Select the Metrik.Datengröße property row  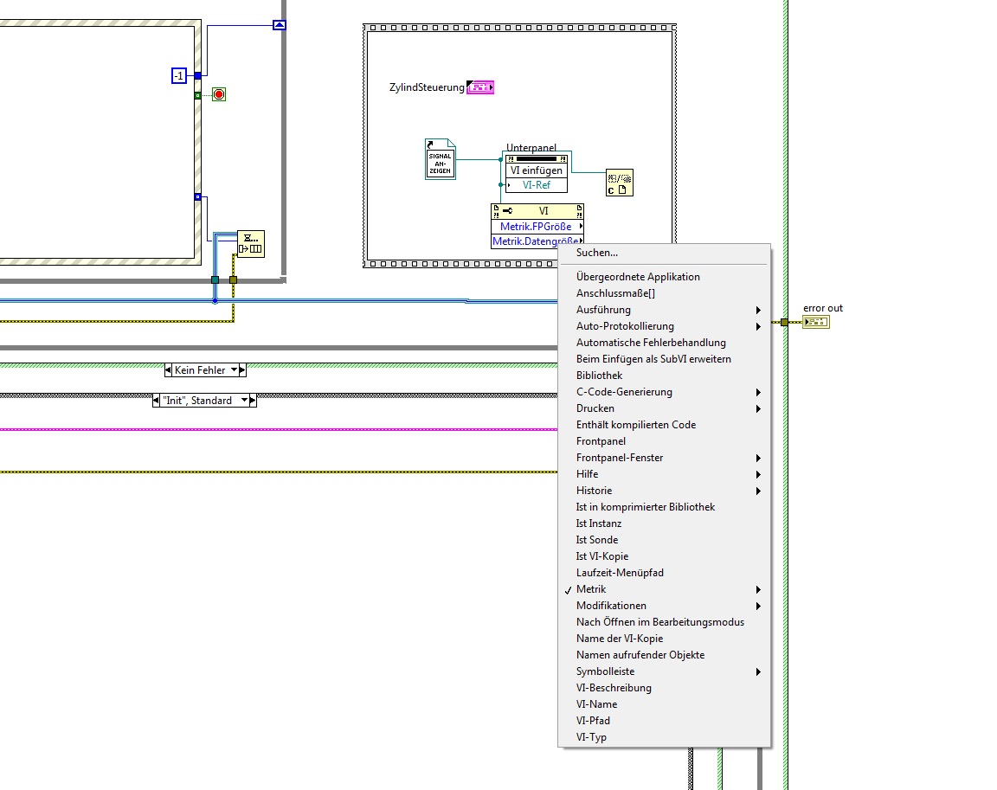tap(537, 241)
